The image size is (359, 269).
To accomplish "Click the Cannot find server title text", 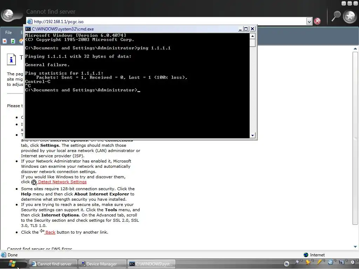I will [51, 12].
